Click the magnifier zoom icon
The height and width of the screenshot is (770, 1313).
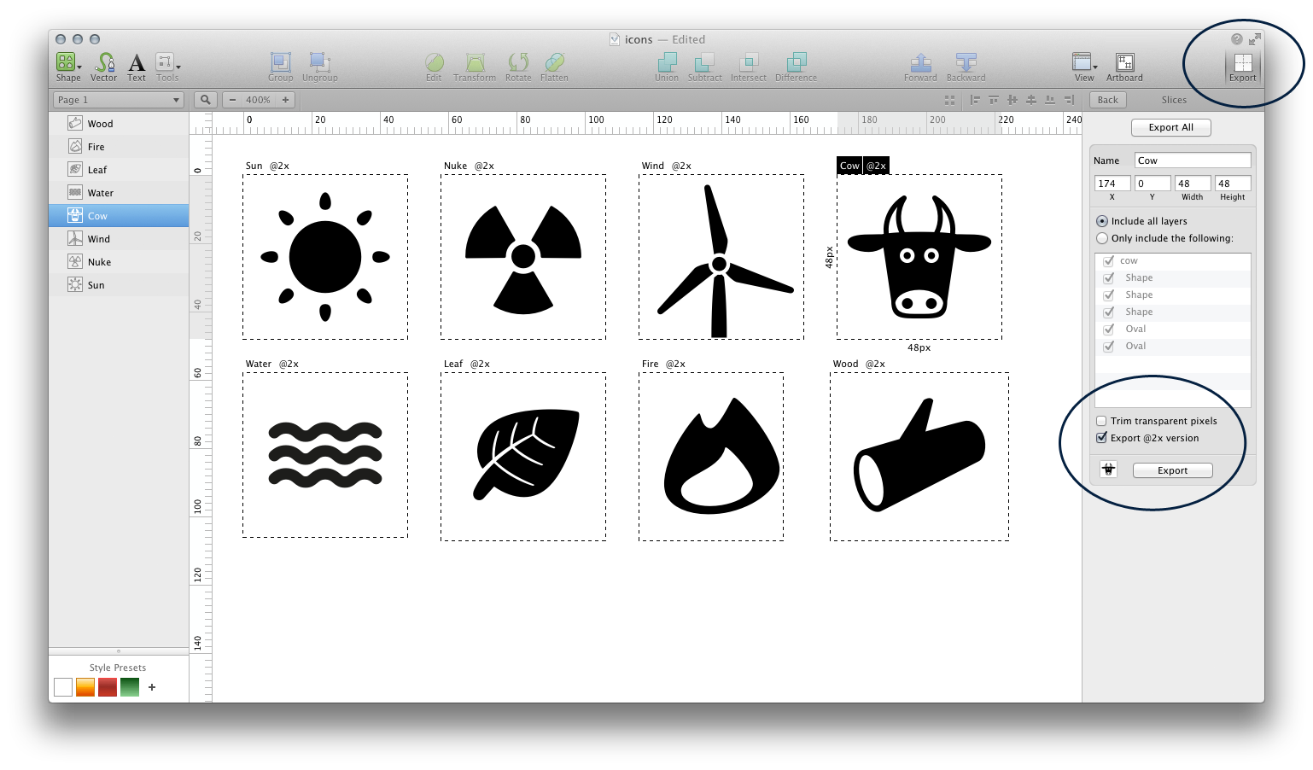(205, 100)
